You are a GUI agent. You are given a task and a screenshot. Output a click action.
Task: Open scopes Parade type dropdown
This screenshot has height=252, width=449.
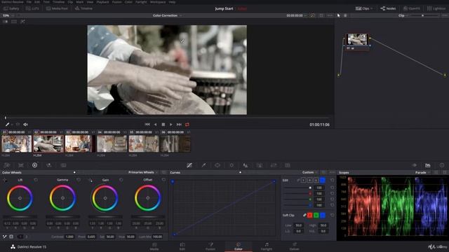(x=422, y=173)
